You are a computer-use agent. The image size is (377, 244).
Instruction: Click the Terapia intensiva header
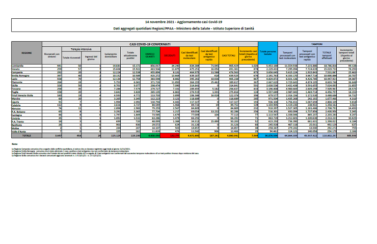[x=76, y=49]
